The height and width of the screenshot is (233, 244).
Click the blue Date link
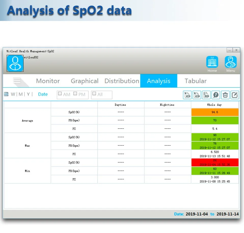coord(43,94)
